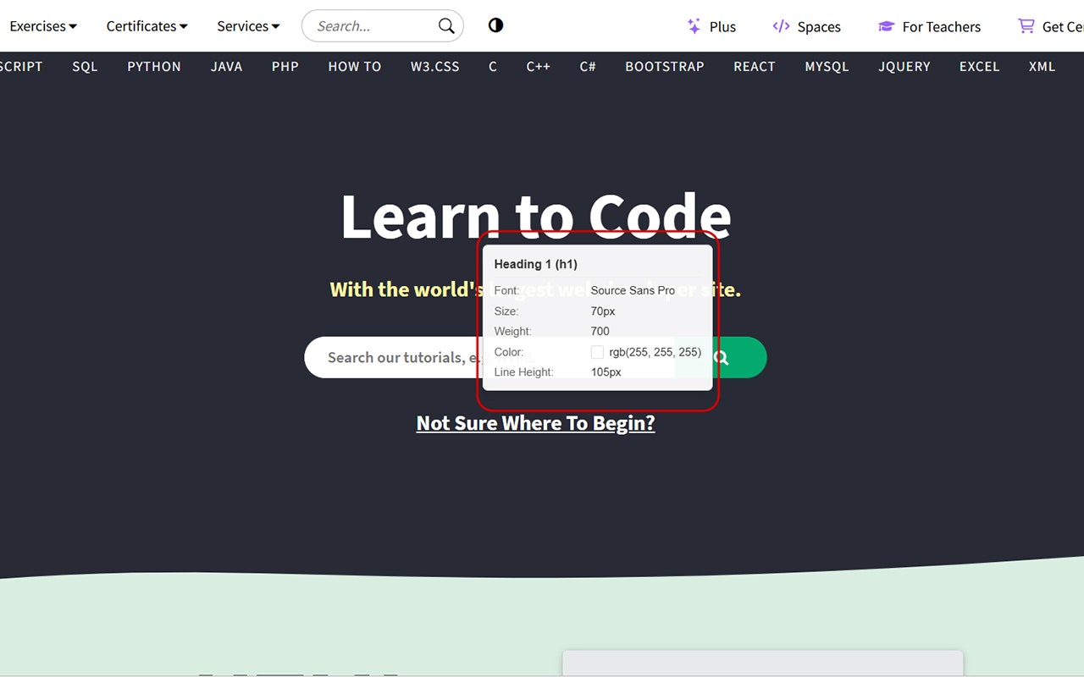The width and height of the screenshot is (1084, 677).
Task: Select SQL in the tutorial bar
Action: 85,66
